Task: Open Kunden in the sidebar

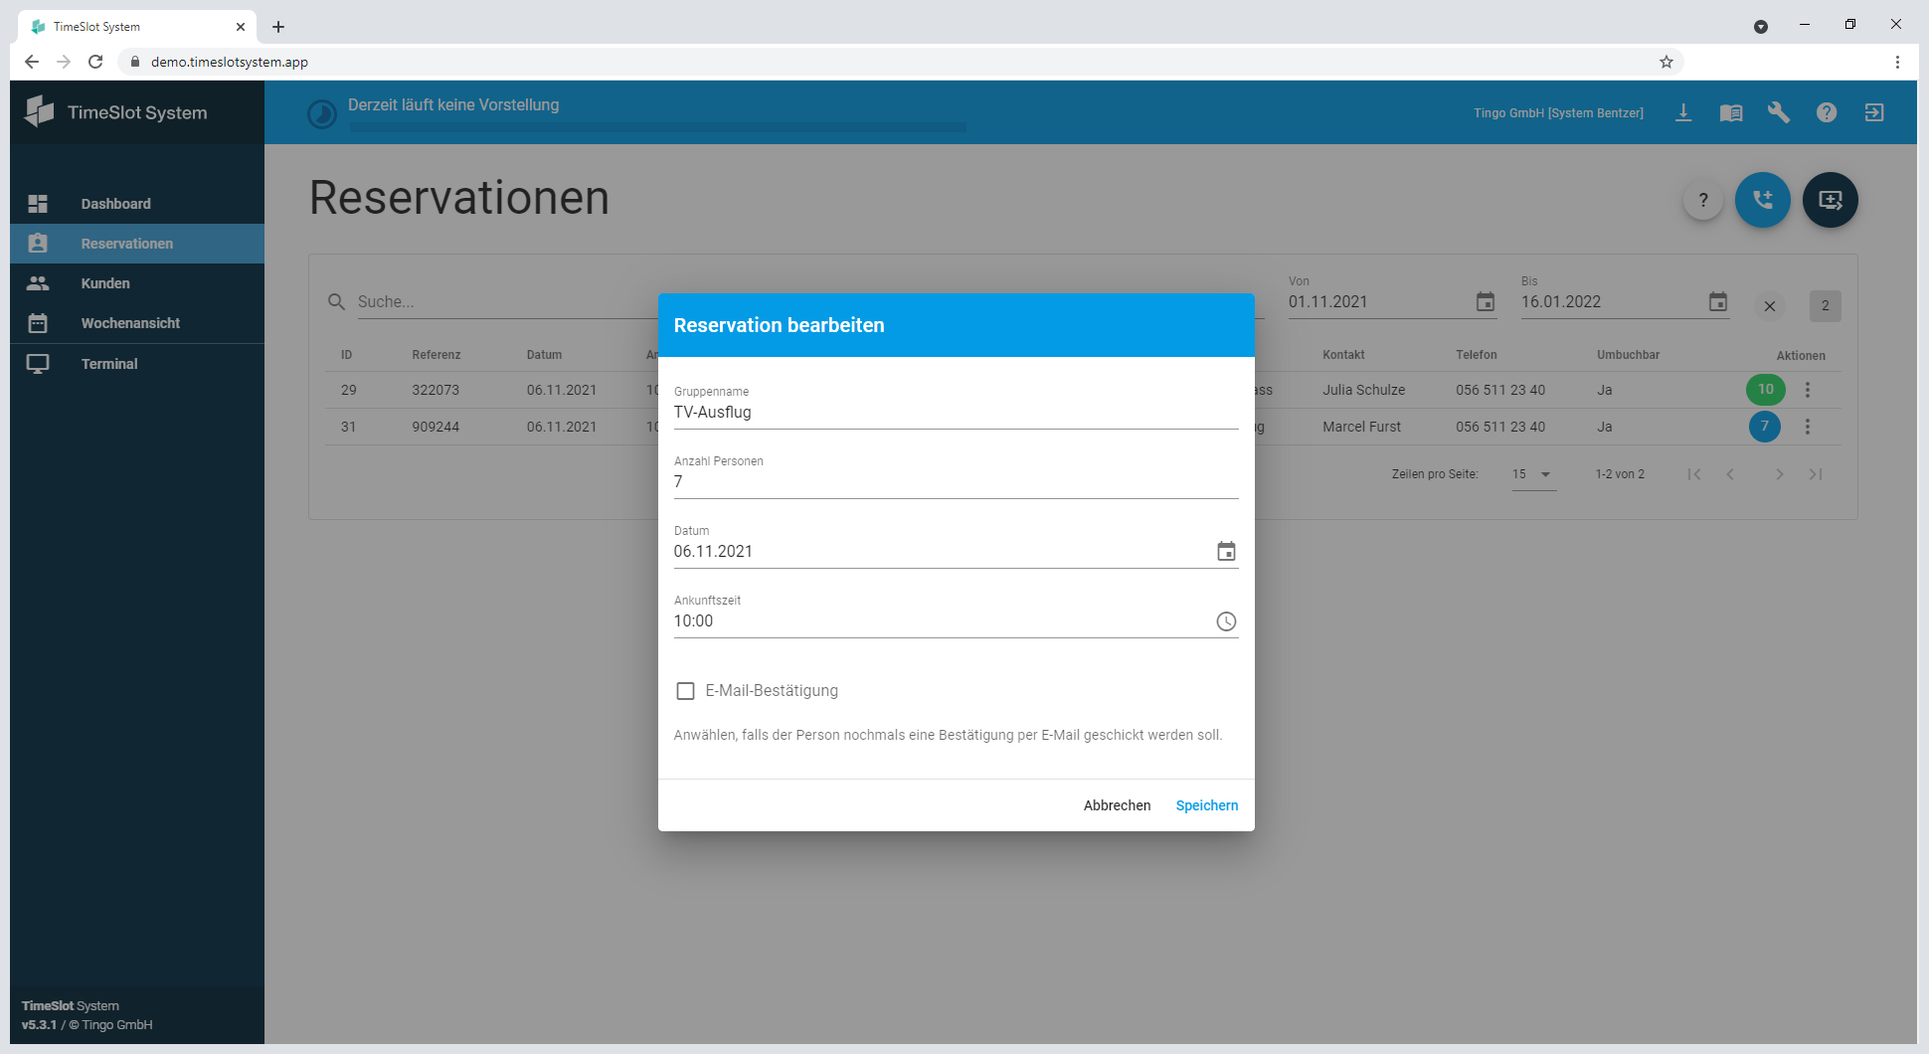Action: click(137, 283)
